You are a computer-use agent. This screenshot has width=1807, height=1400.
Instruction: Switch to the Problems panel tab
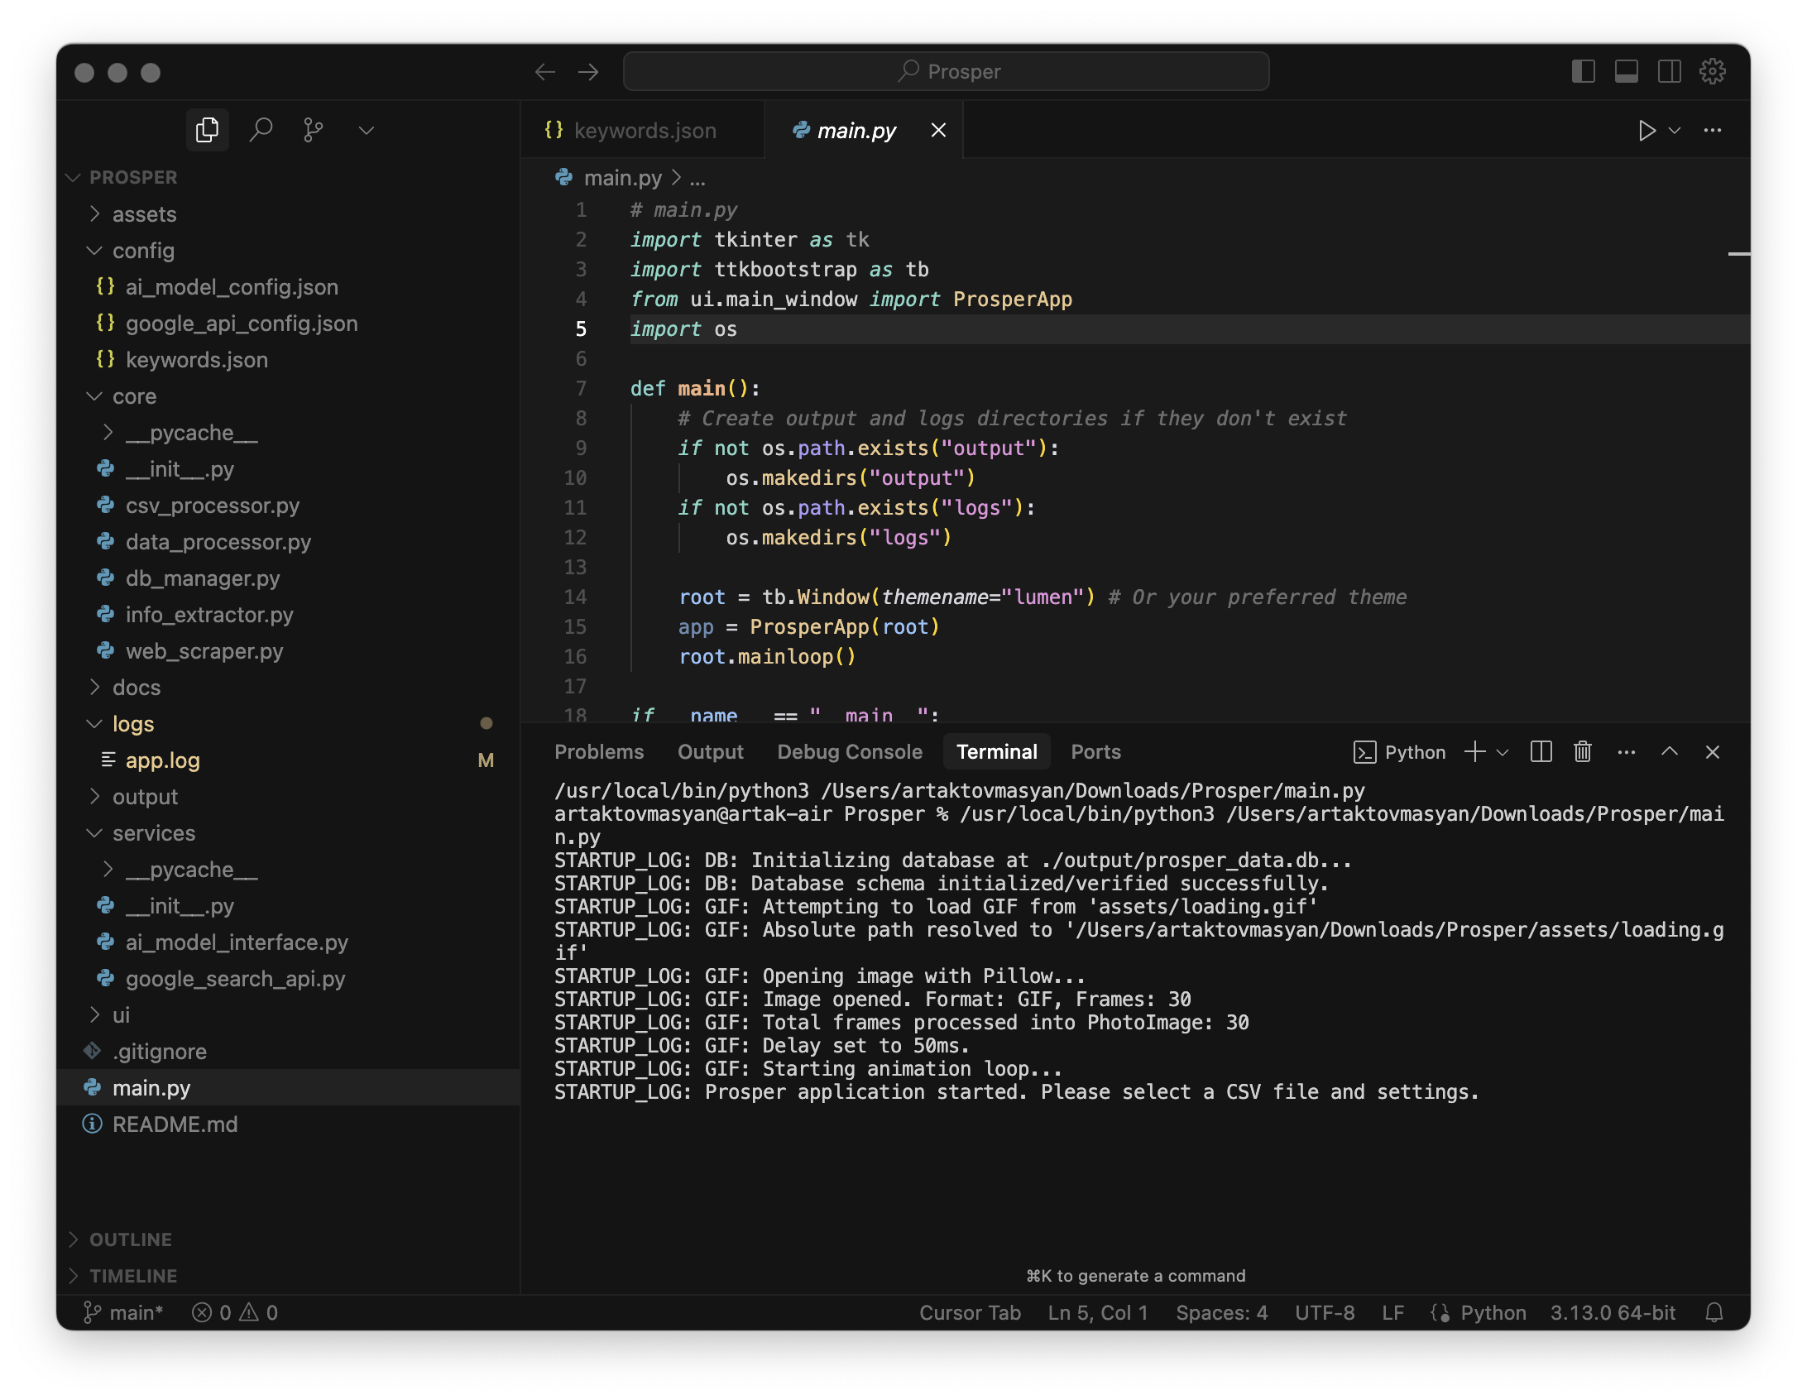point(599,752)
